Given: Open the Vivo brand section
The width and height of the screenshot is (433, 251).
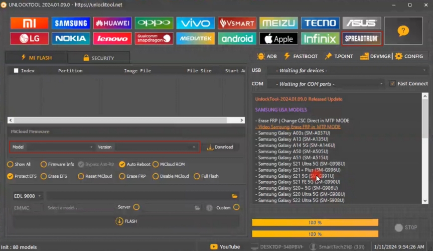Looking at the screenshot, I should [x=196, y=23].
